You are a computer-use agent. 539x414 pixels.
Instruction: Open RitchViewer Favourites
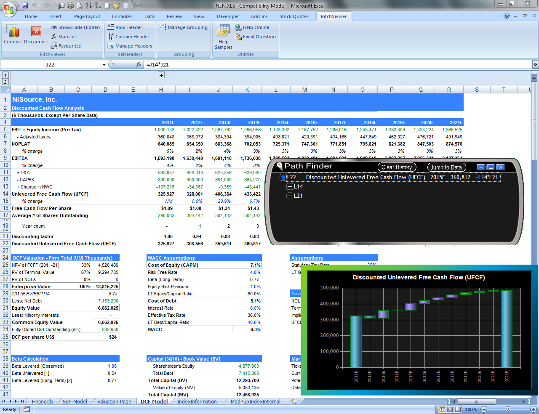[66, 46]
